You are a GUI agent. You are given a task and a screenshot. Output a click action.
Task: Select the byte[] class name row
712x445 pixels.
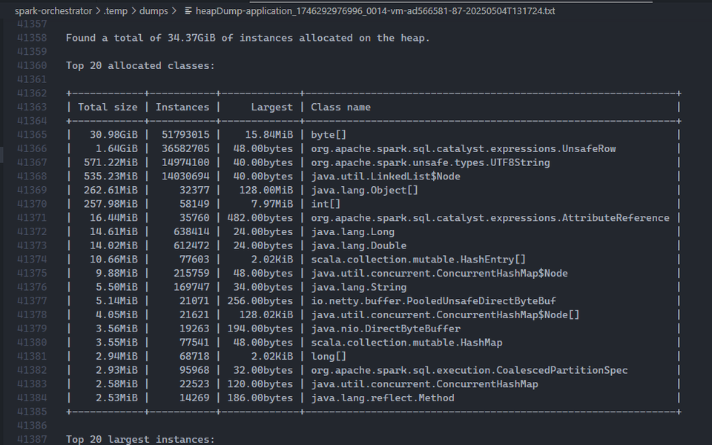point(329,134)
